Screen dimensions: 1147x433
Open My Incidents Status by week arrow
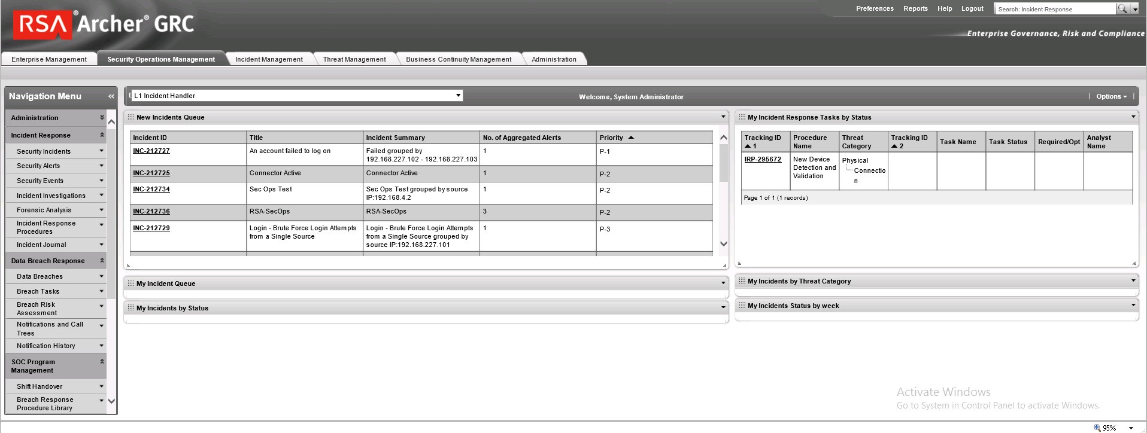point(1133,305)
